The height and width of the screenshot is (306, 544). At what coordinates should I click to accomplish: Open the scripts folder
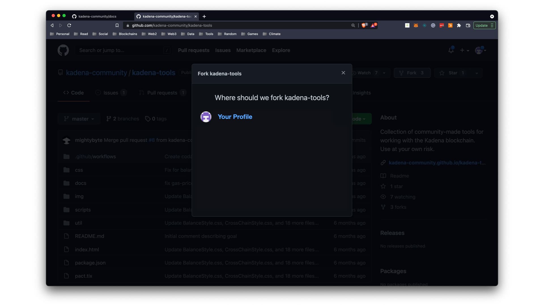(83, 210)
